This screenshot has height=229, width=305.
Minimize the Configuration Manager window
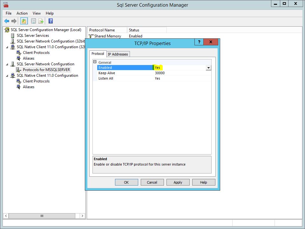(x=275, y=4)
